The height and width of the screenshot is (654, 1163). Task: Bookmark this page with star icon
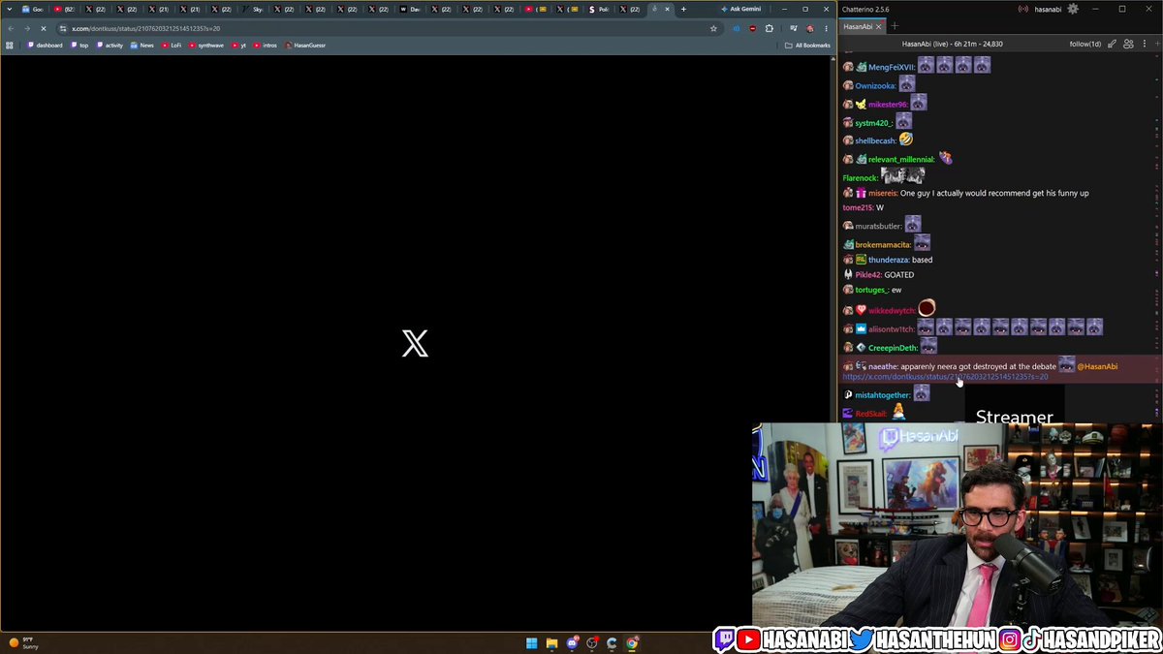coord(714,28)
